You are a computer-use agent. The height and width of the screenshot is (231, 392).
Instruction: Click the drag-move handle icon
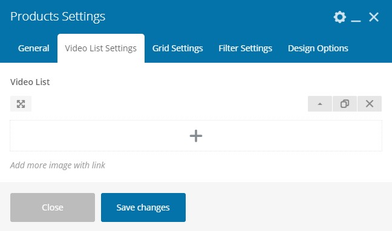[21, 104]
